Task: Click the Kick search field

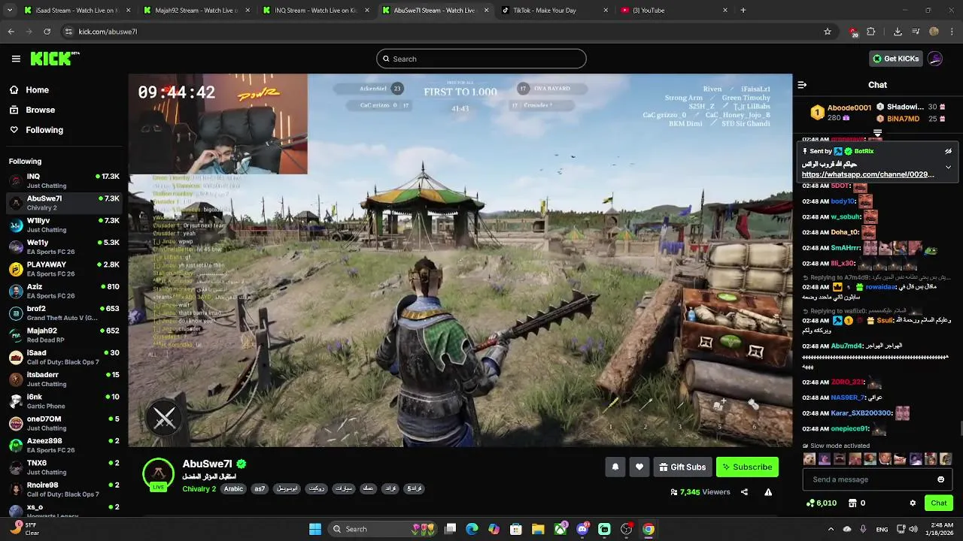Action: [481, 59]
